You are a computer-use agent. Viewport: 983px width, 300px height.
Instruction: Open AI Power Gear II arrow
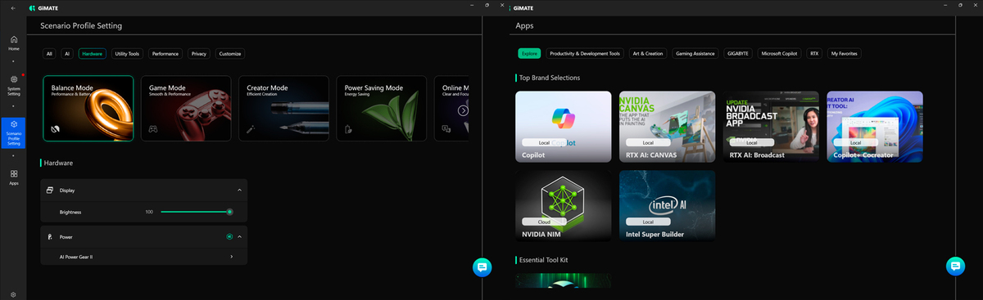[232, 257]
